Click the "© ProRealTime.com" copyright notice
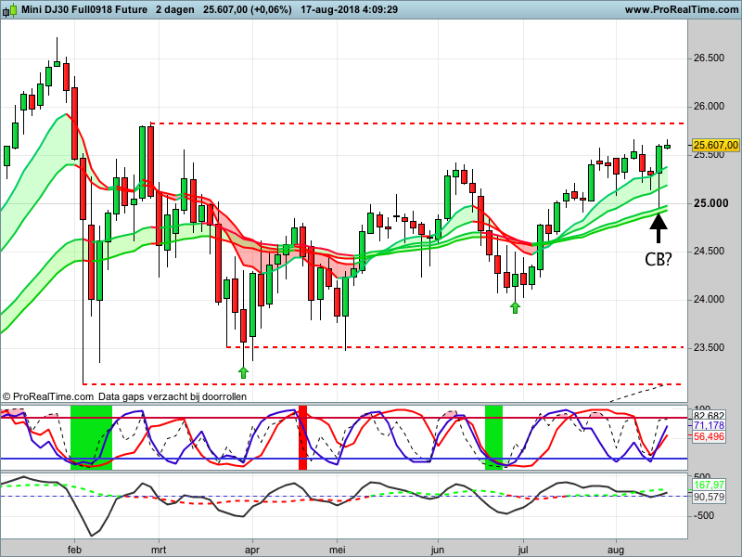Viewport: 742px width, 557px height. 48,396
